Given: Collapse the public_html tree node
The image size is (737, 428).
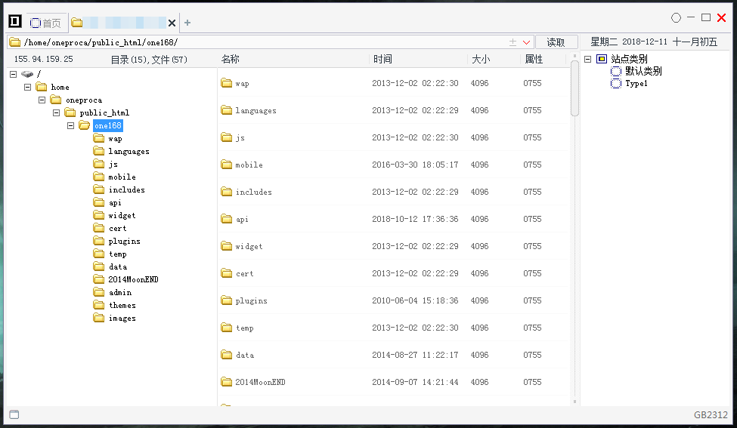Looking at the screenshot, I should tap(57, 112).
